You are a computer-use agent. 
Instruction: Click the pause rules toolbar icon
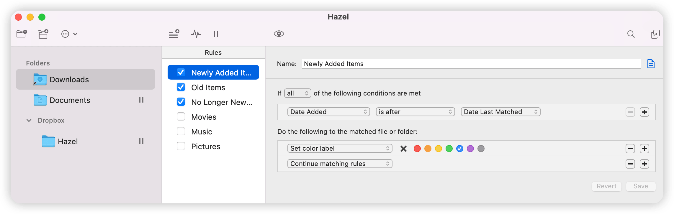pos(216,34)
